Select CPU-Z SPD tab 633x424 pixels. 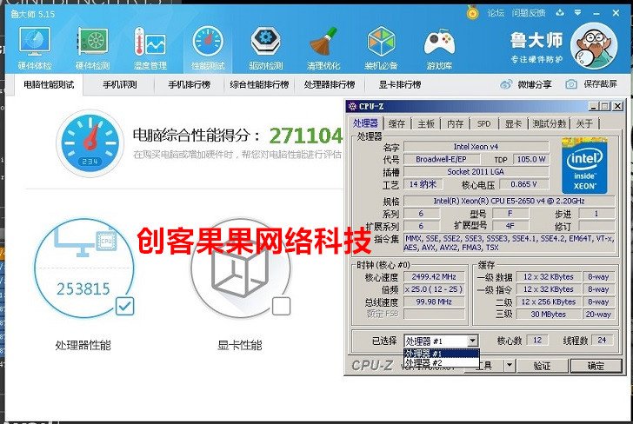(484, 124)
